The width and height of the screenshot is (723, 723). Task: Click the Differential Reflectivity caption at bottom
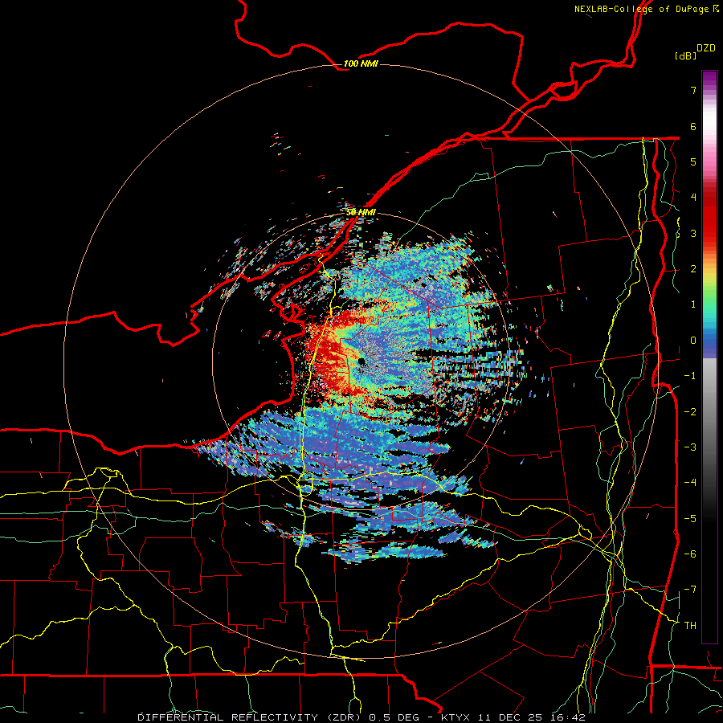(361, 717)
